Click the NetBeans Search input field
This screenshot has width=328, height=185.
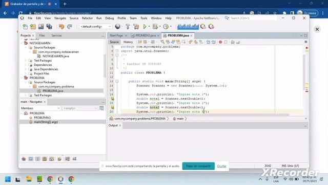253,18
